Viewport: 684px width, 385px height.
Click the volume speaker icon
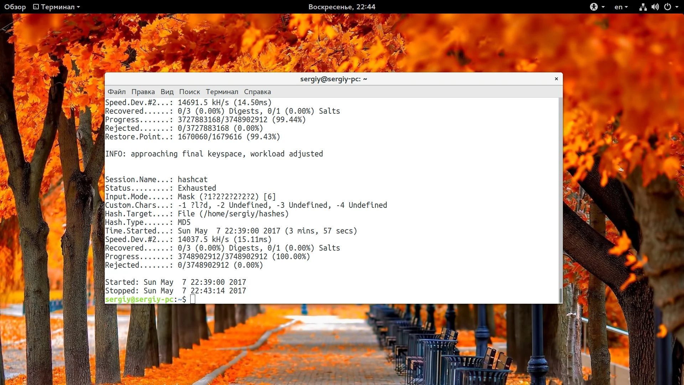pos(655,7)
